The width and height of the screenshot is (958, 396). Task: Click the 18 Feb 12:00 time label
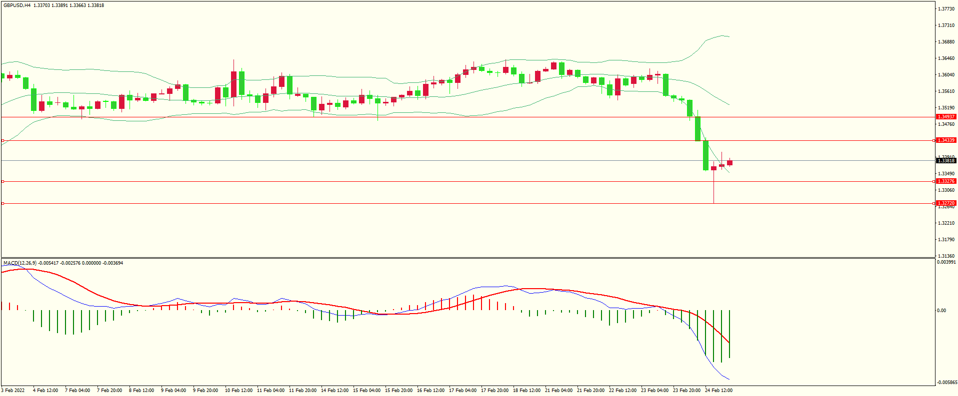click(527, 391)
